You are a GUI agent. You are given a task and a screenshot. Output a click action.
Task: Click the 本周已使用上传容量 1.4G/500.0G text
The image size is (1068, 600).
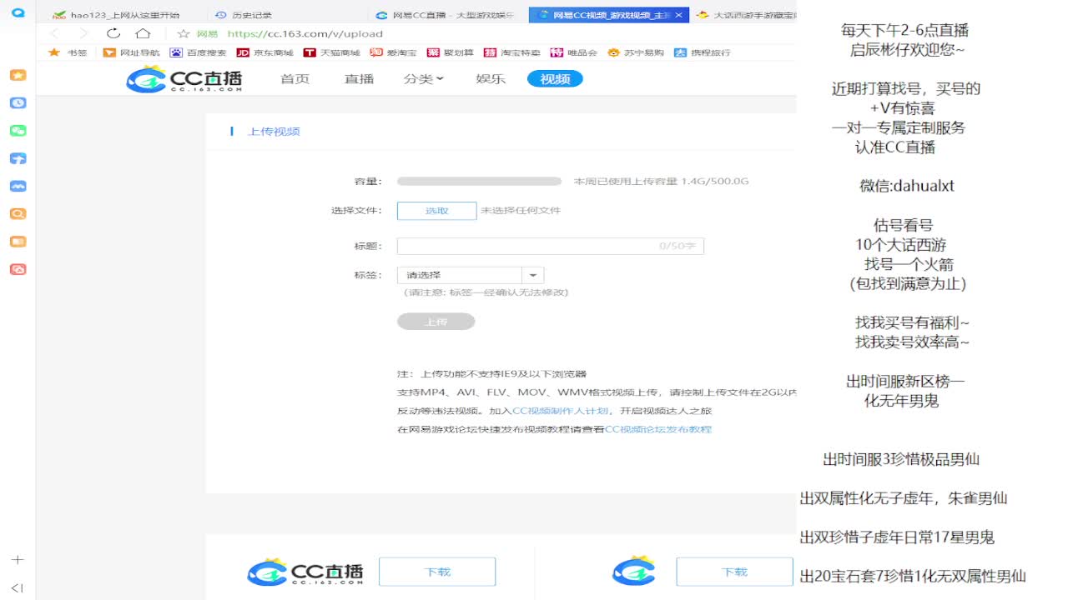click(x=661, y=181)
